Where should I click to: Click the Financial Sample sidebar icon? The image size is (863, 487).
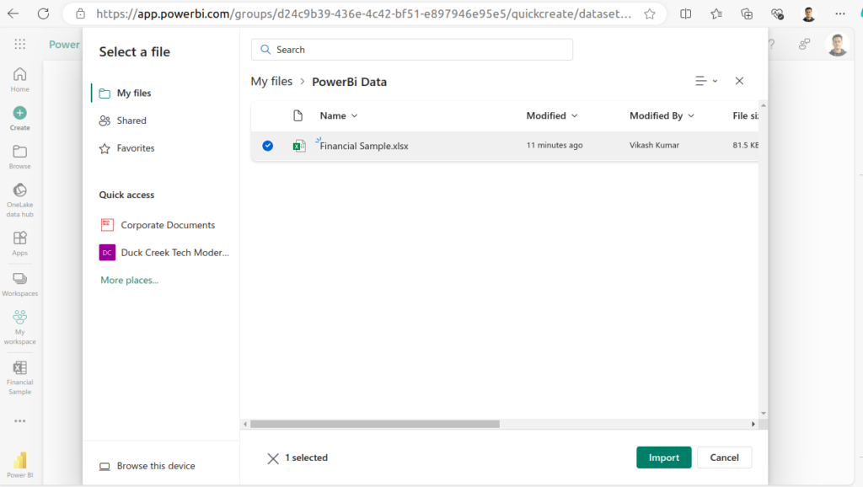19,368
